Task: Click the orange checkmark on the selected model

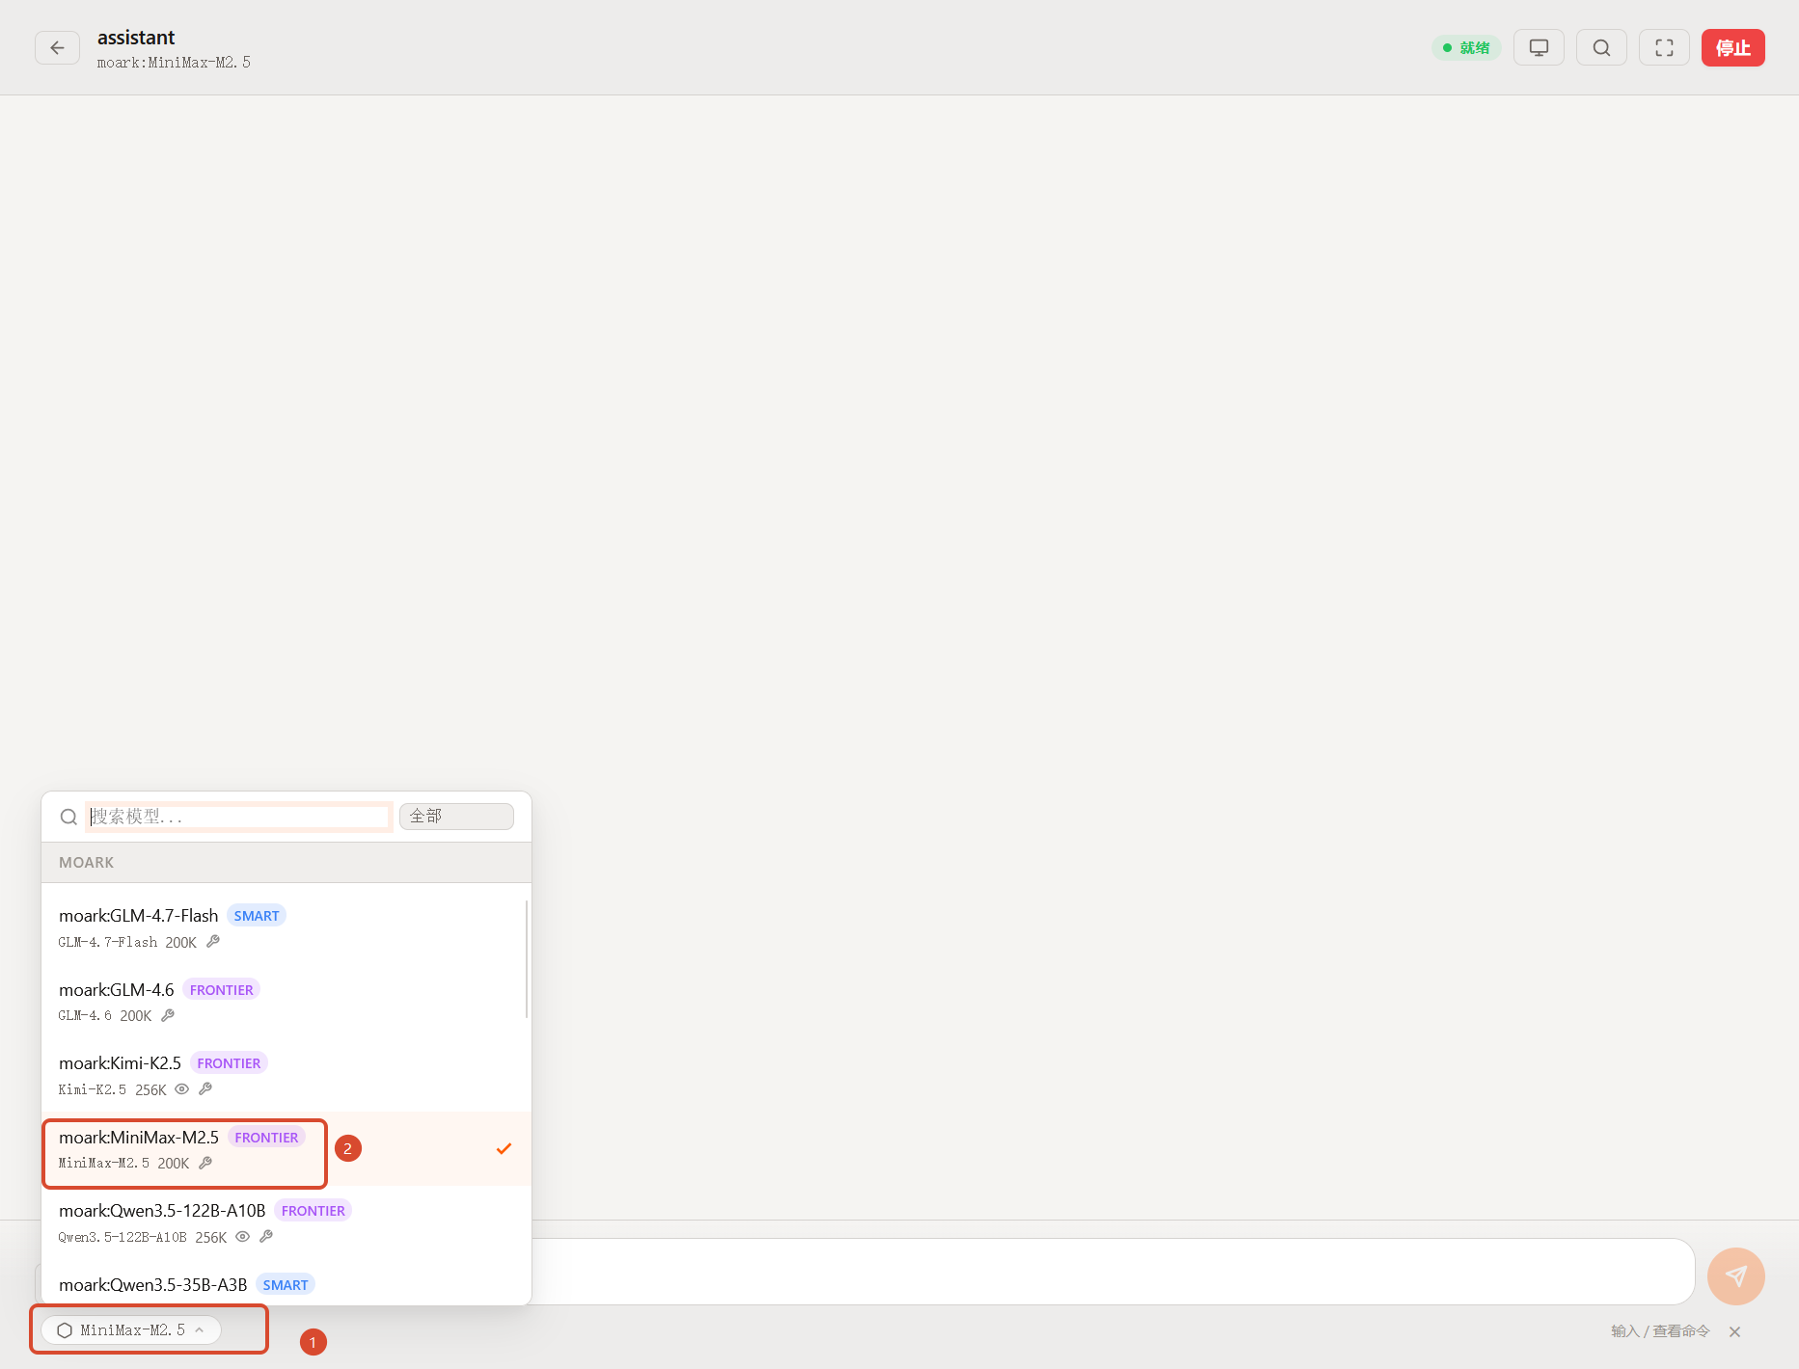Action: [504, 1148]
